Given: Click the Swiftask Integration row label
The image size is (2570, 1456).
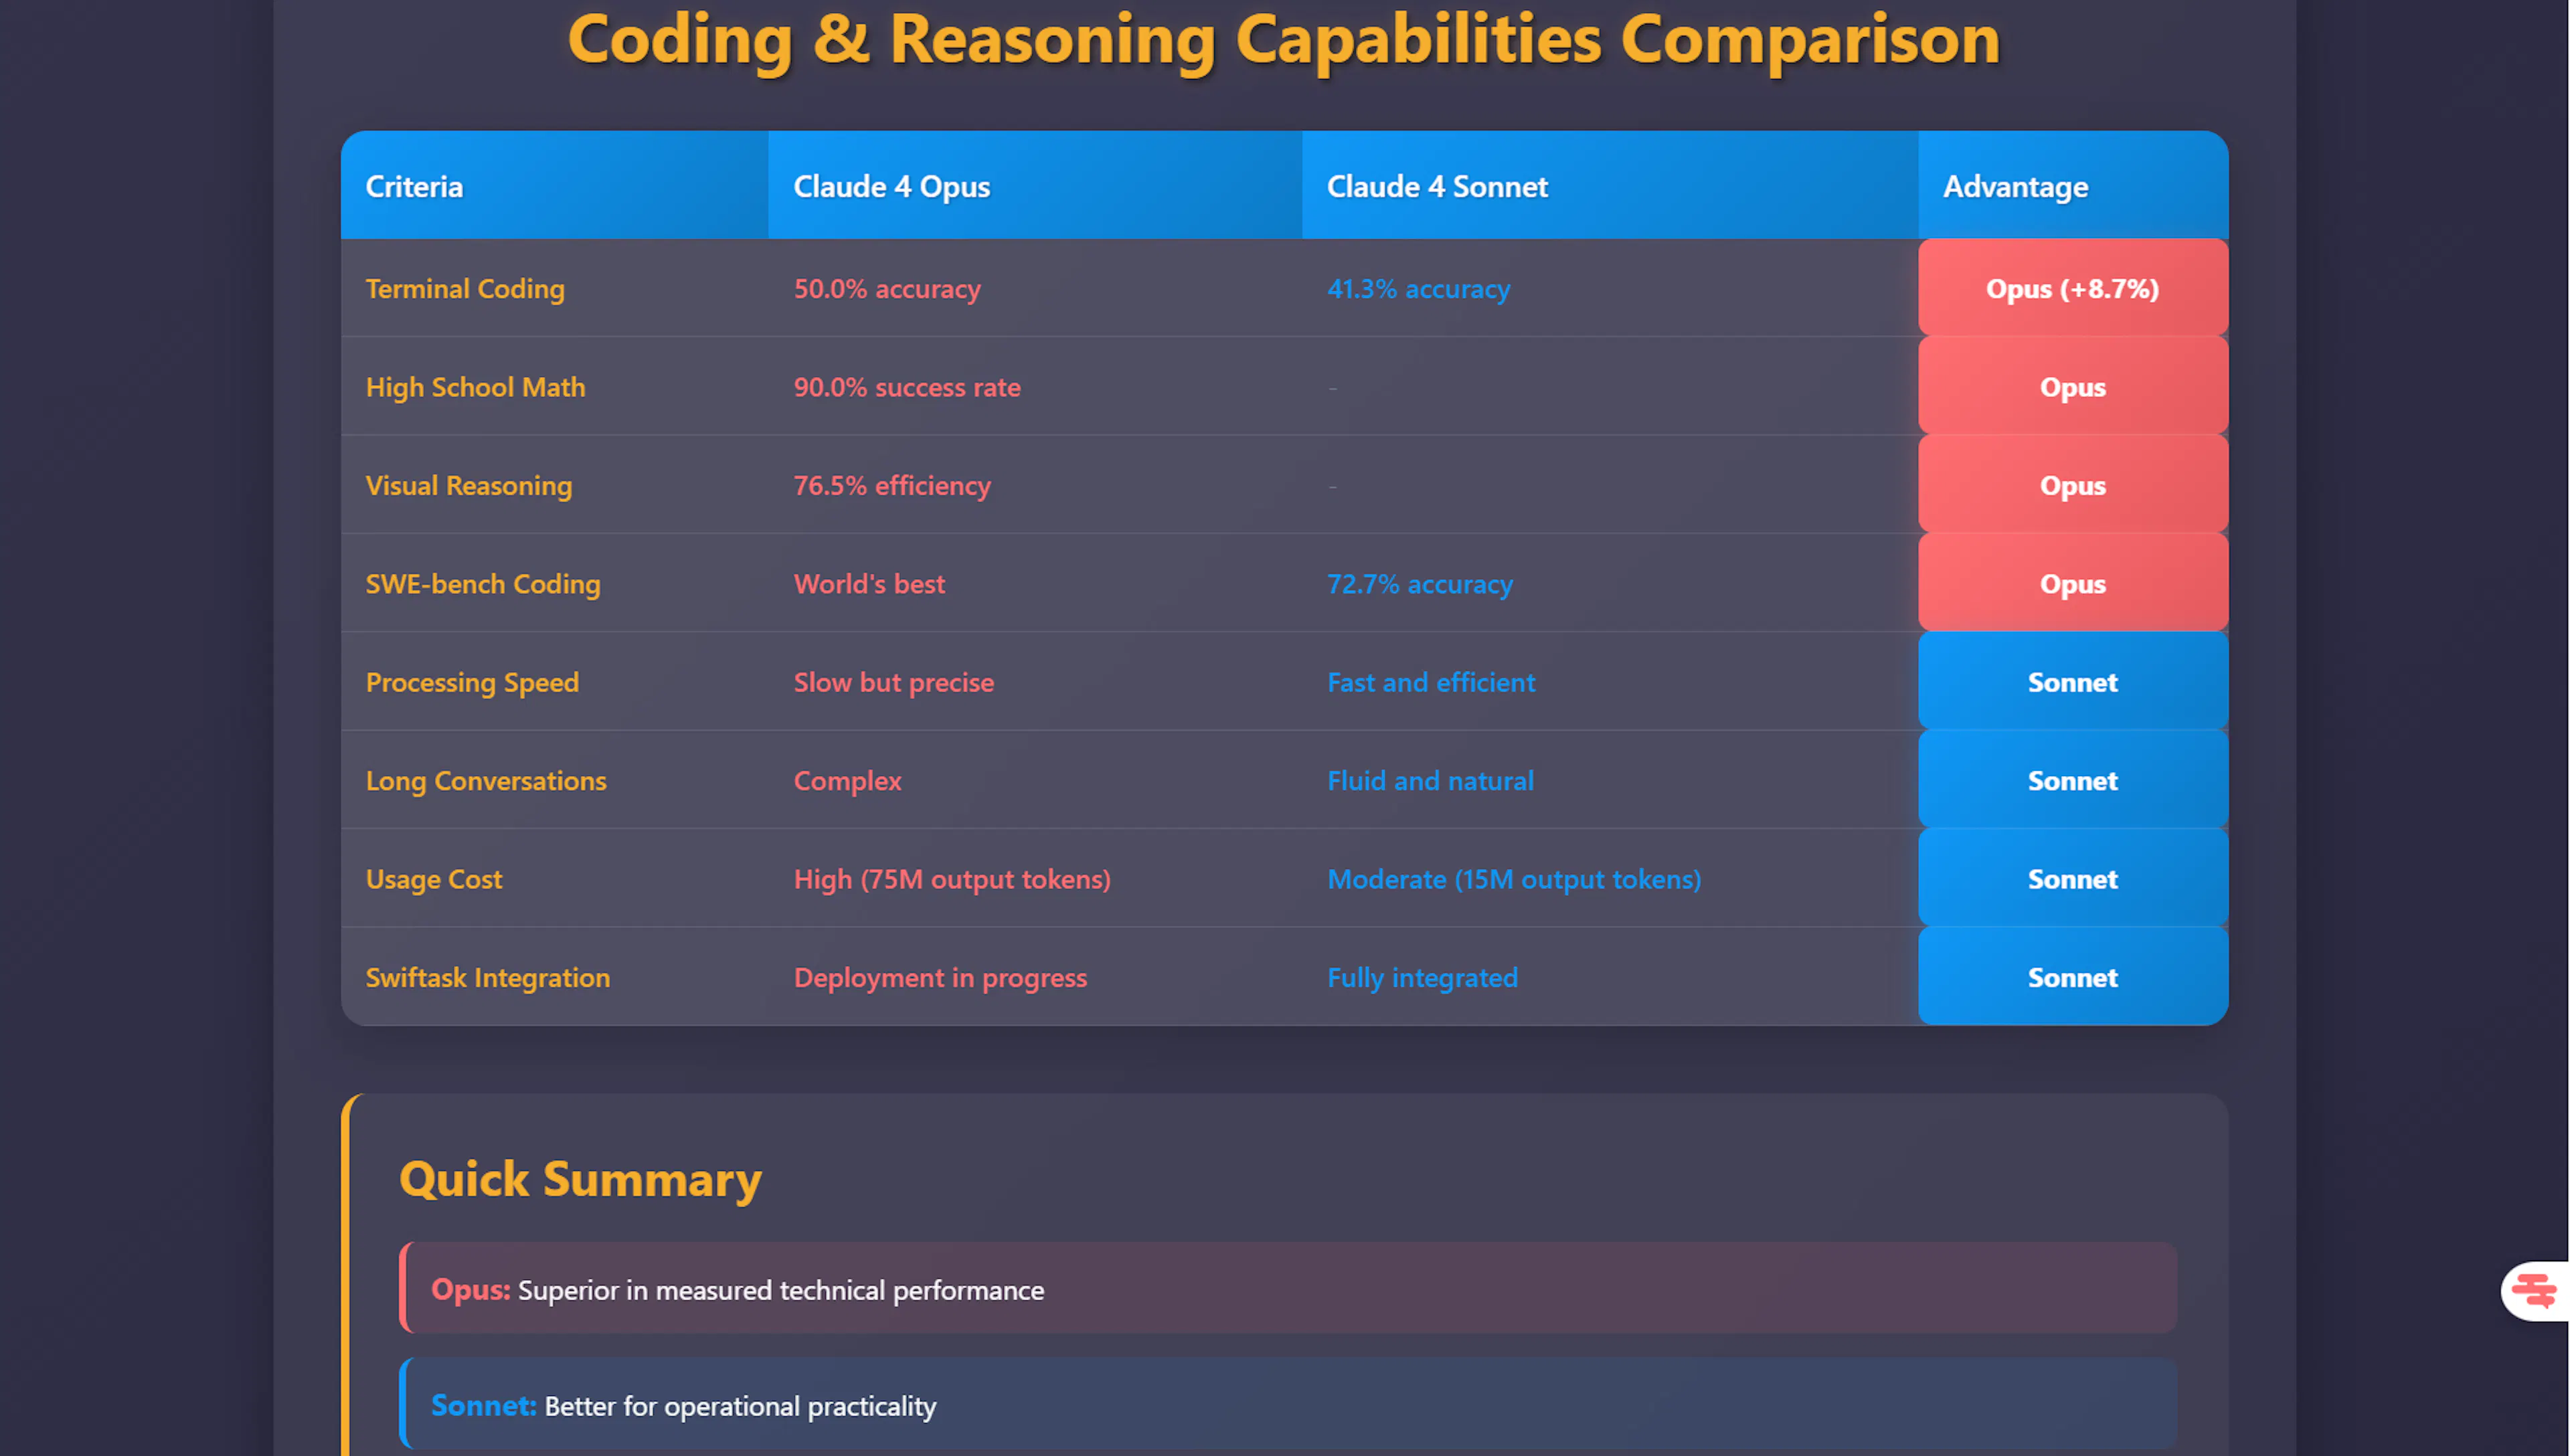Looking at the screenshot, I should 487,977.
